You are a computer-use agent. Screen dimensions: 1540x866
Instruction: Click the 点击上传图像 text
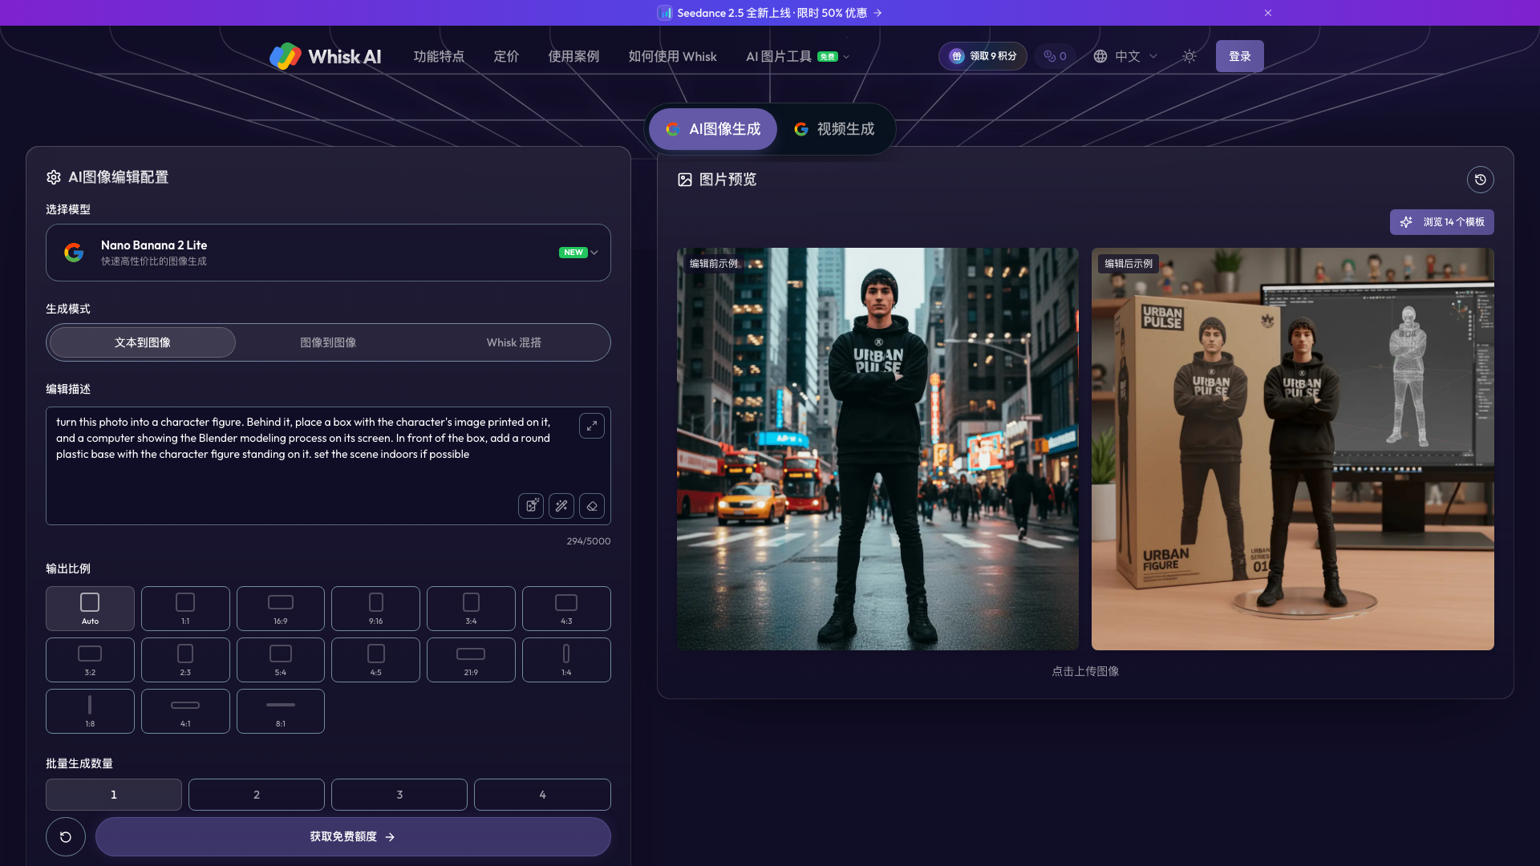pyautogui.click(x=1085, y=671)
